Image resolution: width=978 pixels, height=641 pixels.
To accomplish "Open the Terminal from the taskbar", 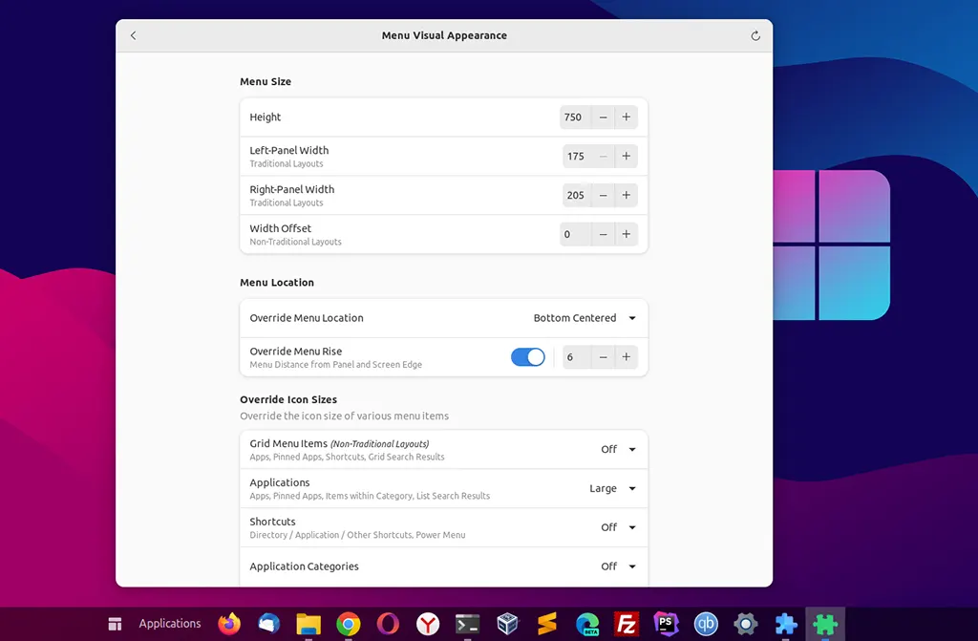I will [x=467, y=624].
